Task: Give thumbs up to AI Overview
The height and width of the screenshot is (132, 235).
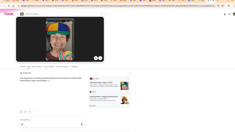Action: click(x=25, y=112)
